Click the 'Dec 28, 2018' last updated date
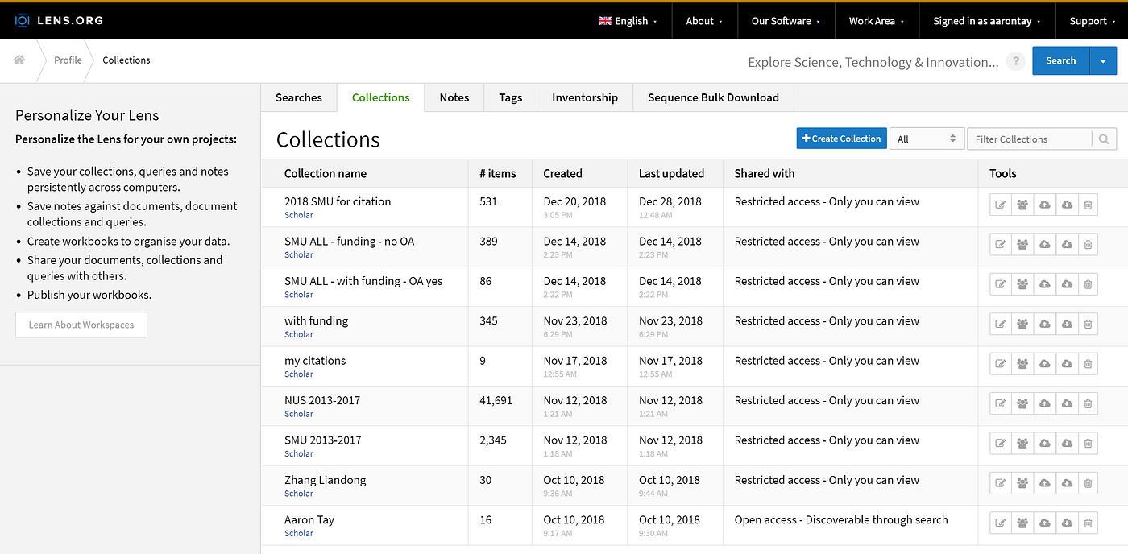The height and width of the screenshot is (554, 1128). click(670, 201)
